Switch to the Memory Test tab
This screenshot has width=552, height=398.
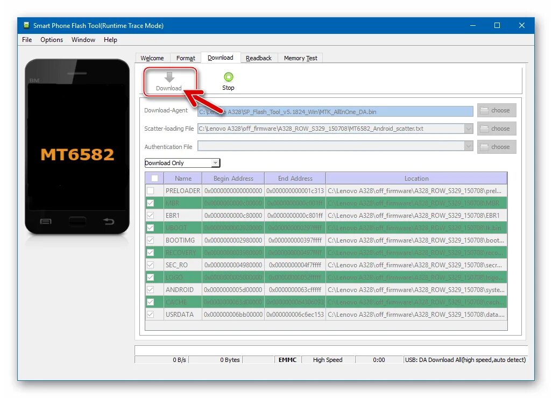tap(300, 58)
